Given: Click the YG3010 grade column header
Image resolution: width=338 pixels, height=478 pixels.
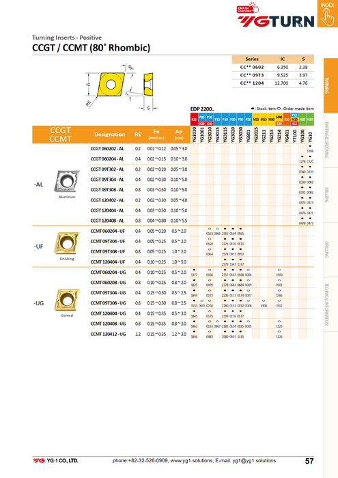Looking at the screenshot, I should (210, 135).
